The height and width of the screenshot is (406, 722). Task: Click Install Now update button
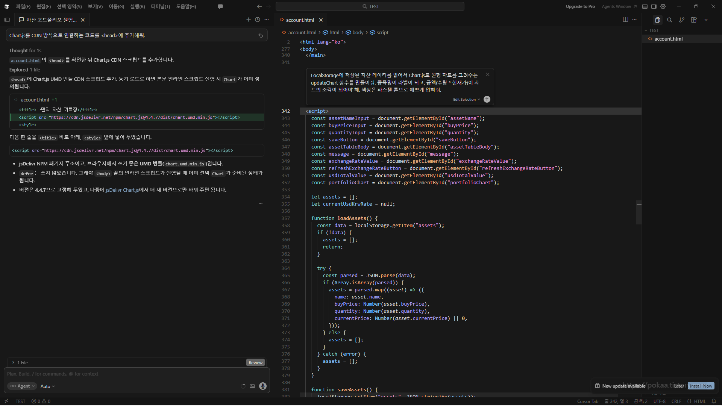pyautogui.click(x=701, y=386)
